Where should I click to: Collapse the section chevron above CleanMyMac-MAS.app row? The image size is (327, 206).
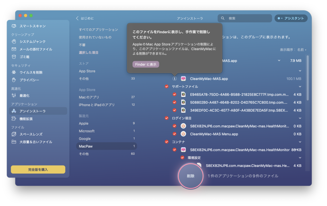pyautogui.click(x=300, y=71)
